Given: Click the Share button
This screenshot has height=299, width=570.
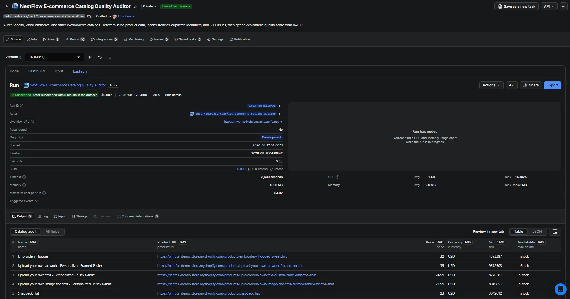Looking at the screenshot, I should click(x=531, y=85).
